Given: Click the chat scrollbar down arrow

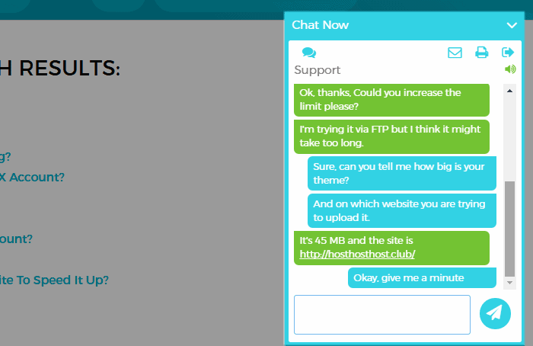Looking at the screenshot, I should [509, 283].
